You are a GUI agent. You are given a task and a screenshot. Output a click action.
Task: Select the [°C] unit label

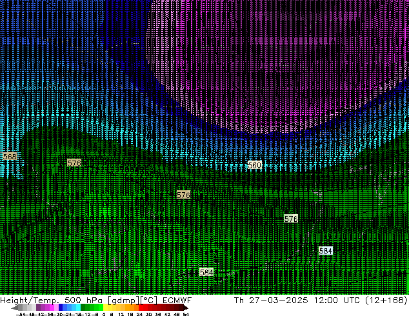click(x=148, y=301)
